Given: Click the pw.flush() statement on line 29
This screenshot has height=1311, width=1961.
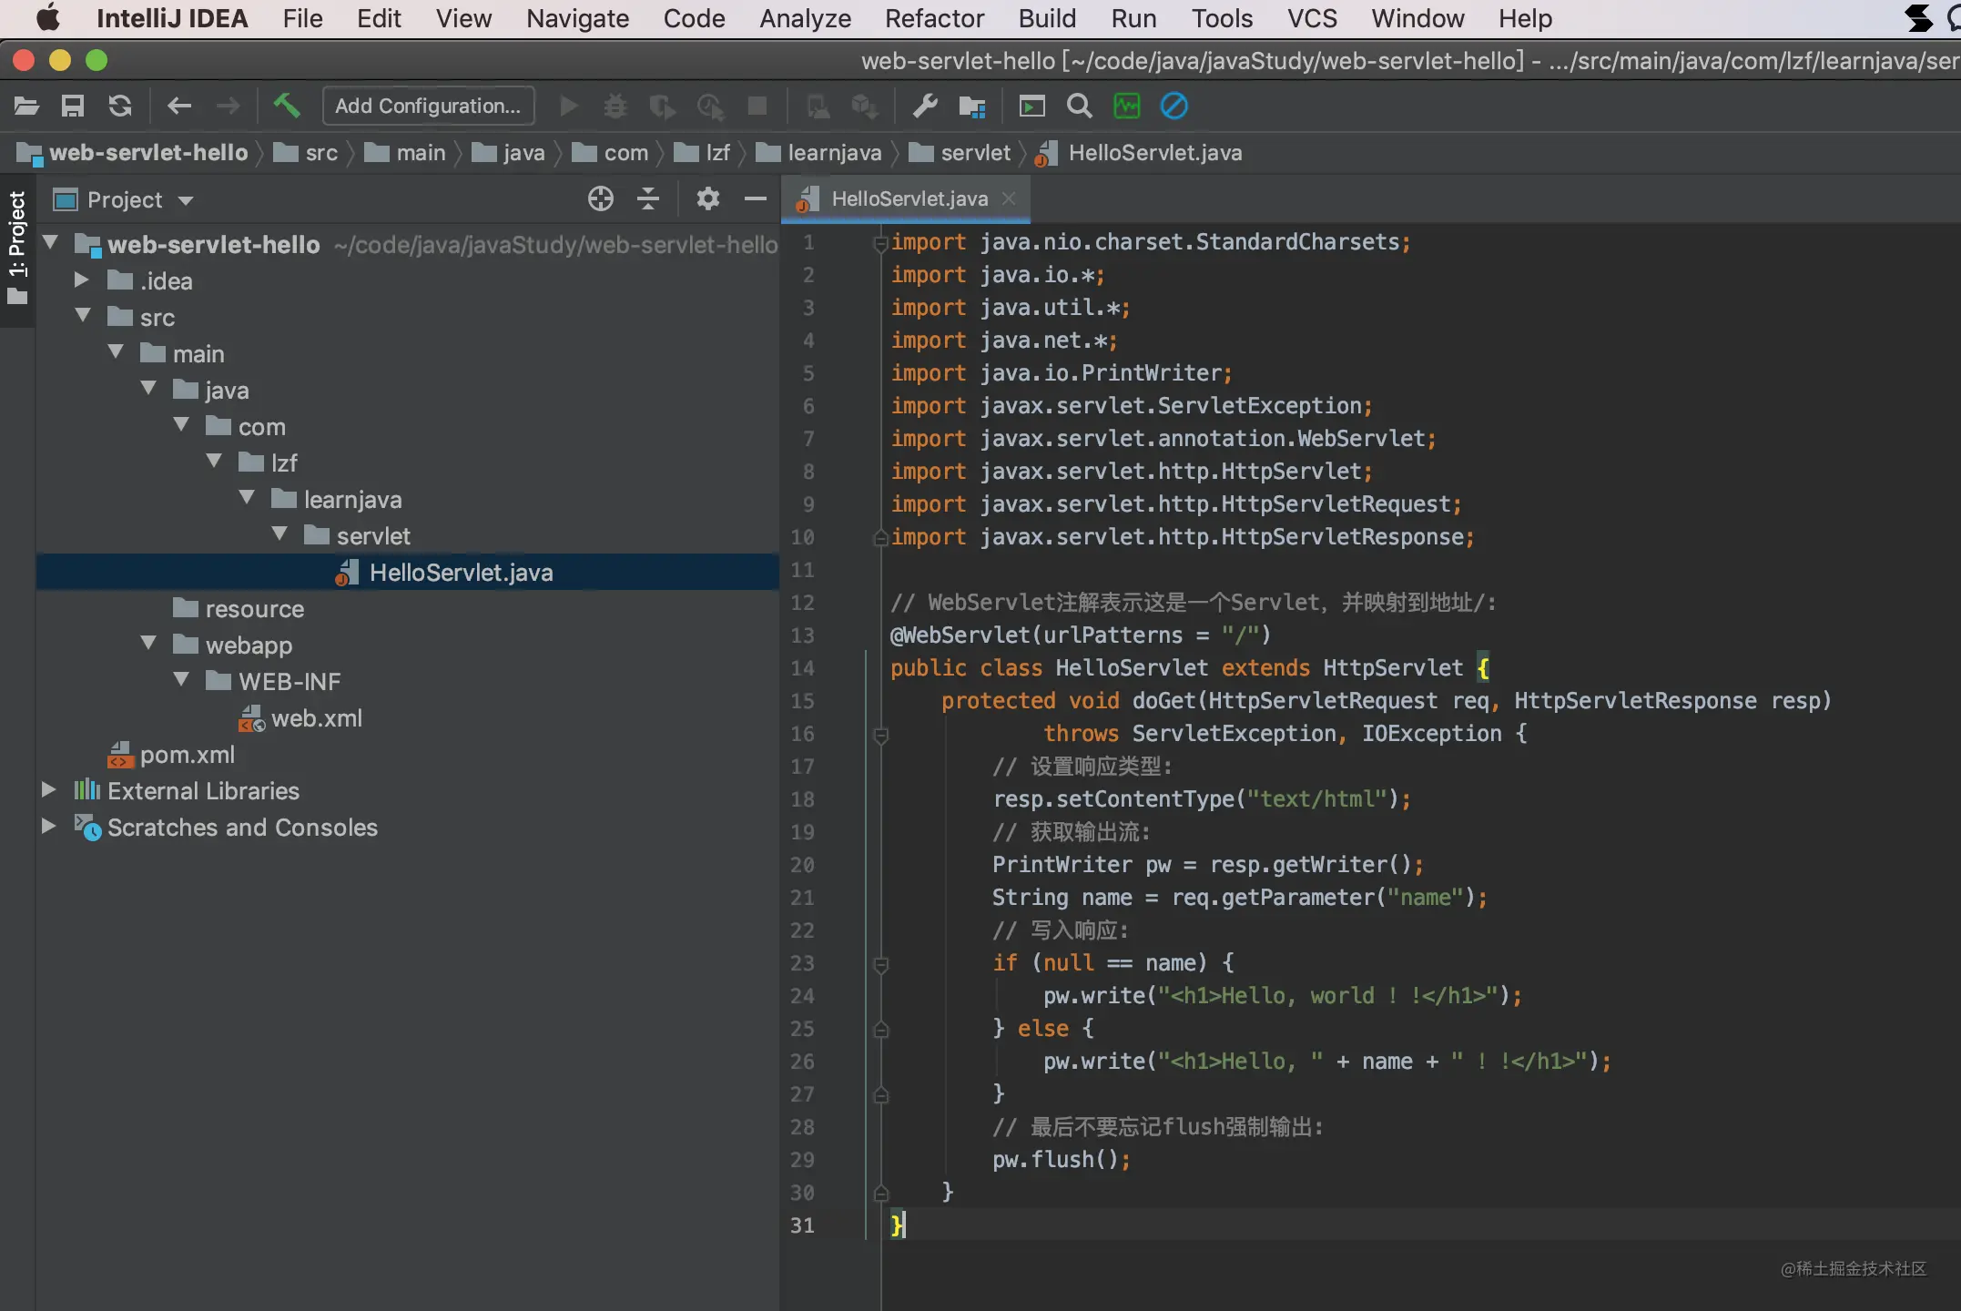Looking at the screenshot, I should point(1062,1160).
